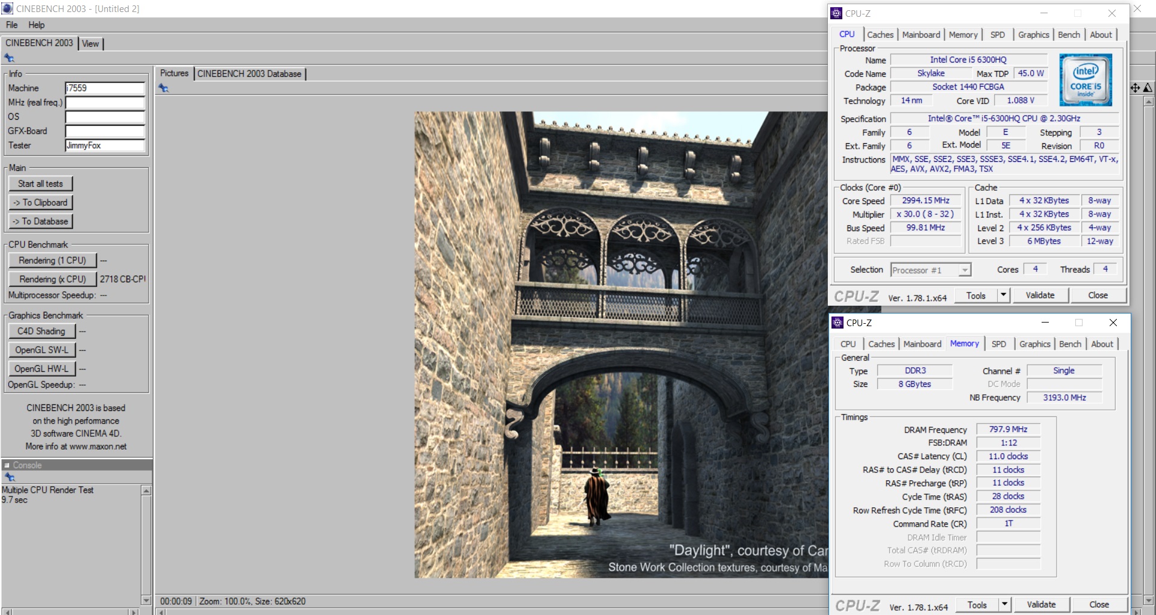
Task: Click the CINEBENCH application icon in title bar
Action: point(7,8)
